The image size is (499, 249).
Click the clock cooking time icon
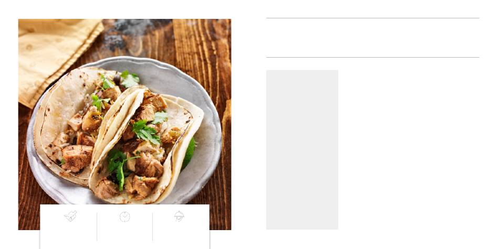point(125,216)
